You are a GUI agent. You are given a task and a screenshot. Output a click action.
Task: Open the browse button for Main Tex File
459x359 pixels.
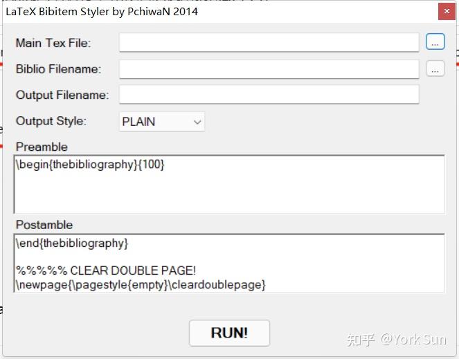(435, 42)
